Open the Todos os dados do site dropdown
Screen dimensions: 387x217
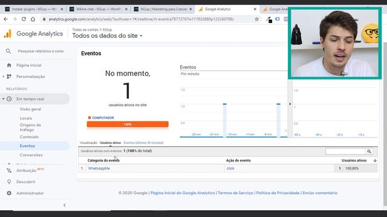click(x=108, y=36)
